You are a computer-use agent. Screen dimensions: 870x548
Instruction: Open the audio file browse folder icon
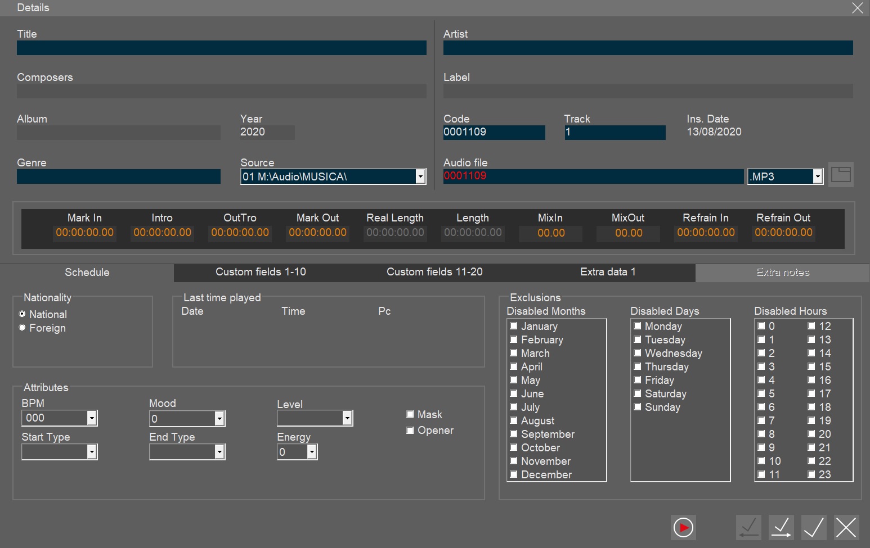[x=841, y=175]
